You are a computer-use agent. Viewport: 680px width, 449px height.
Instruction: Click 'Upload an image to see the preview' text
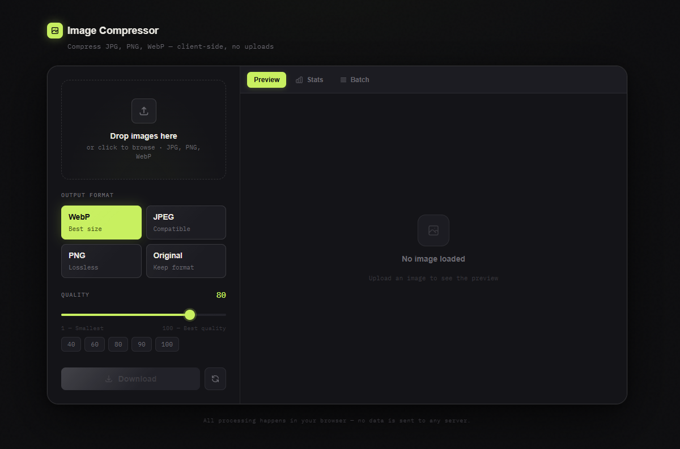coord(433,278)
